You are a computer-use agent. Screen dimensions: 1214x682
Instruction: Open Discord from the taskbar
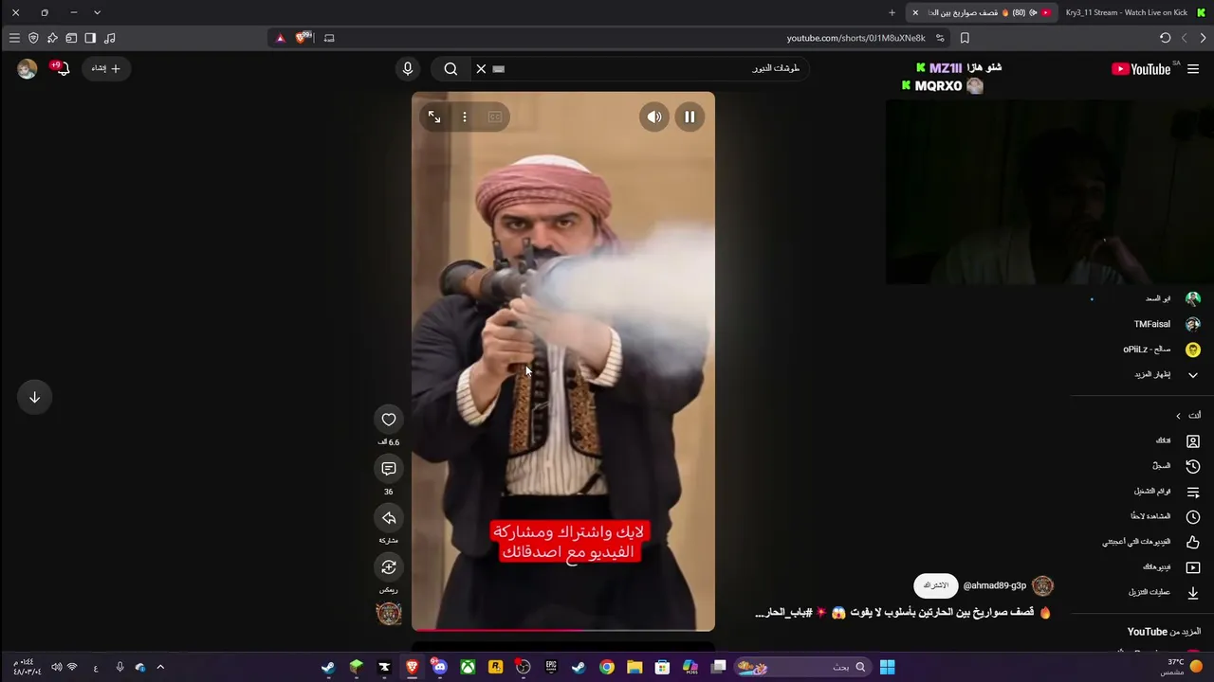[x=439, y=667]
